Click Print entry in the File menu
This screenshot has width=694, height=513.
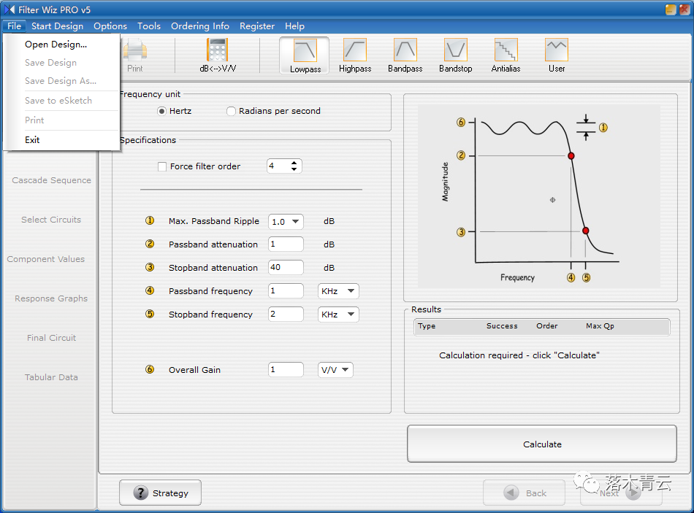34,120
